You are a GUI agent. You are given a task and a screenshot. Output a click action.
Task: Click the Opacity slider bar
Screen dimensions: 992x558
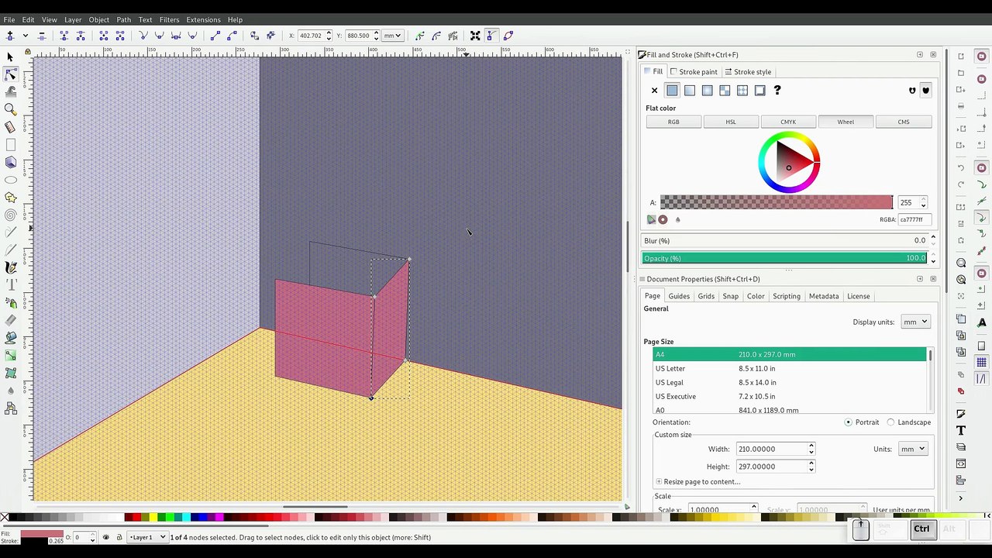pos(784,258)
